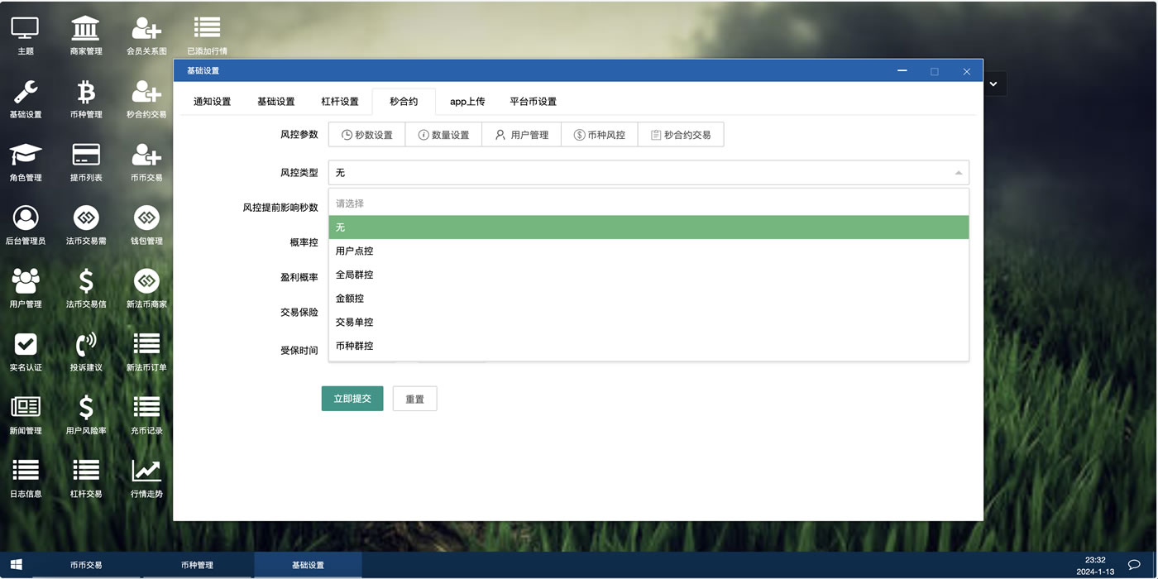Open 商家管理 bank icon
Screen dimensions: 1158x579
pos(86,36)
